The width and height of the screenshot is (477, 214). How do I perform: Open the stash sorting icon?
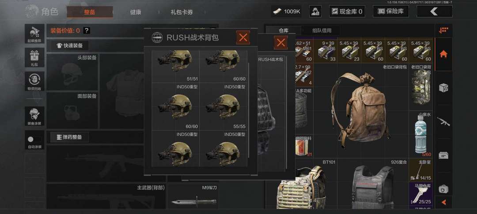(443, 30)
